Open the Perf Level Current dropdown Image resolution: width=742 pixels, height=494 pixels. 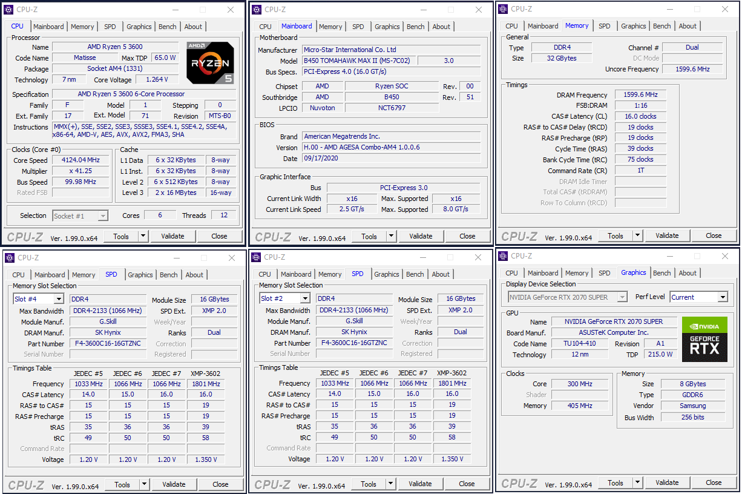pyautogui.click(x=722, y=297)
